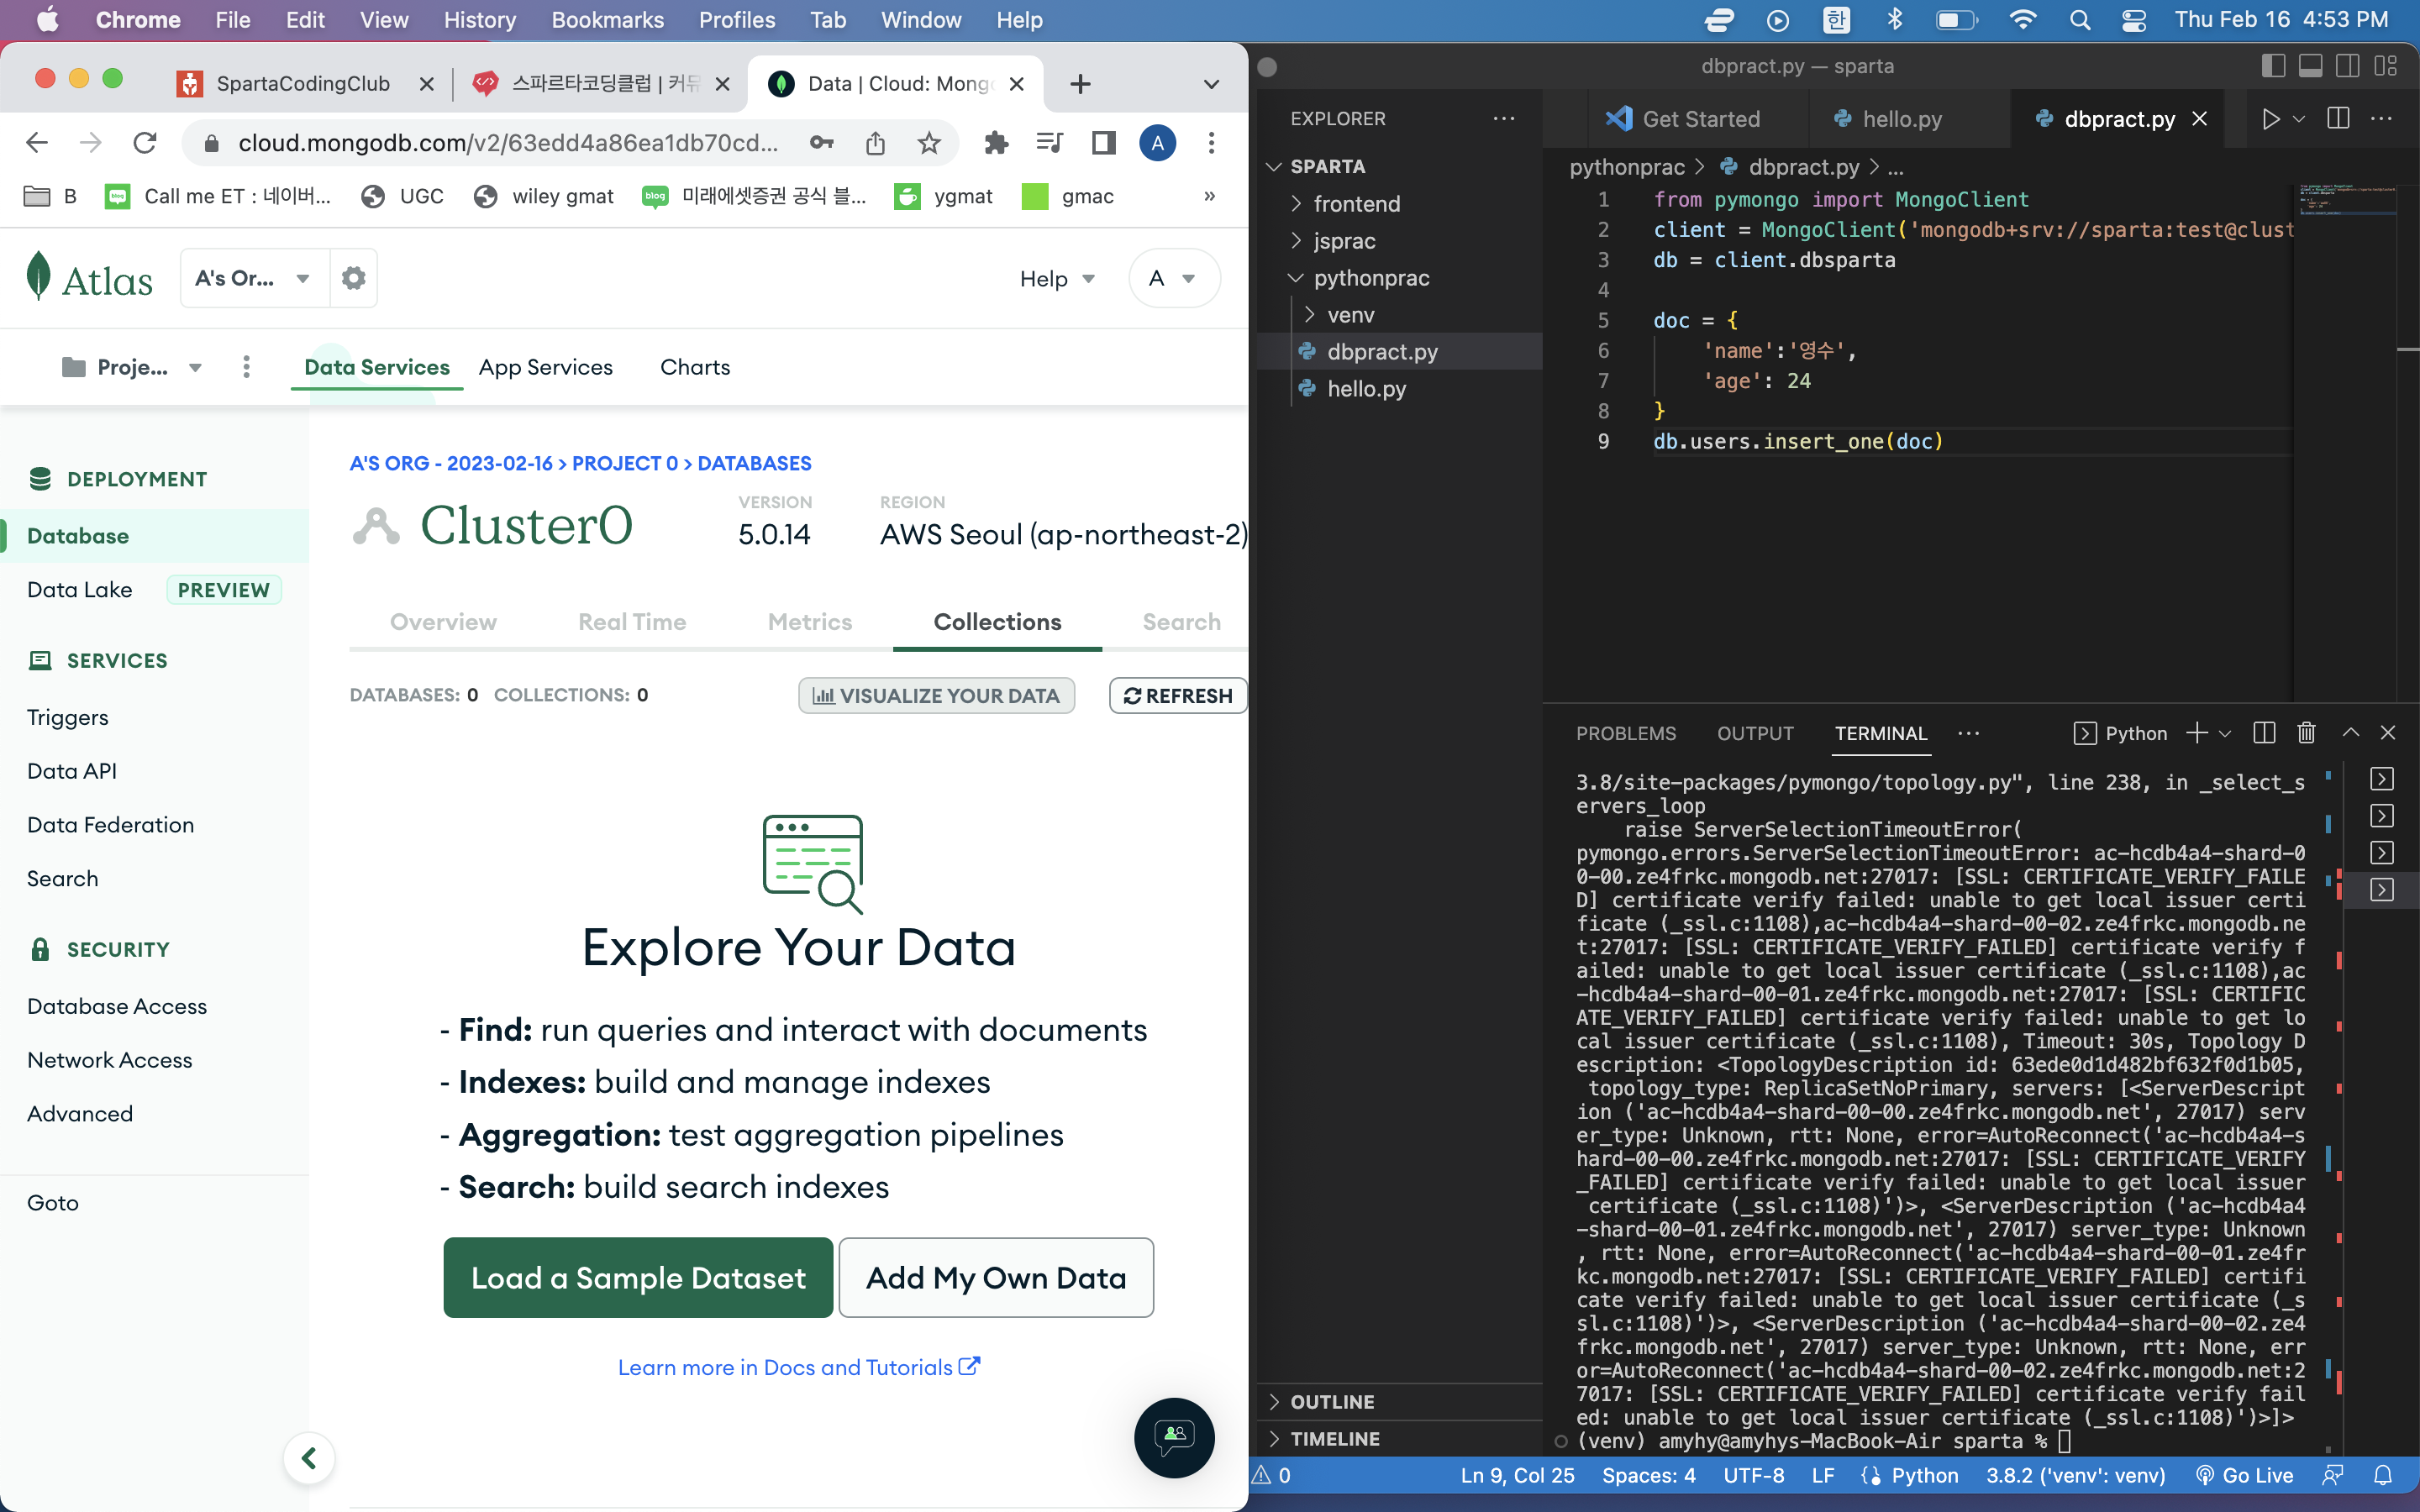
Task: Open Chrome tab search chevron
Action: pyautogui.click(x=1211, y=84)
